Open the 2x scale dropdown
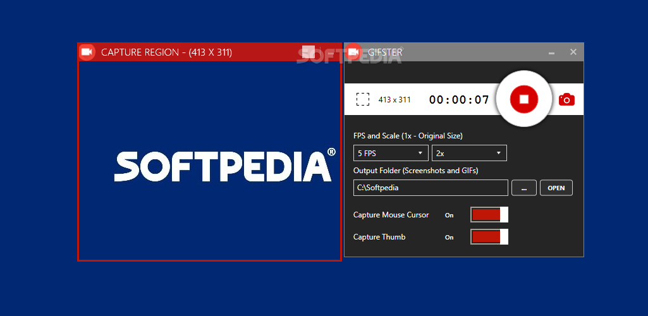The height and width of the screenshot is (316, 648). click(x=469, y=153)
